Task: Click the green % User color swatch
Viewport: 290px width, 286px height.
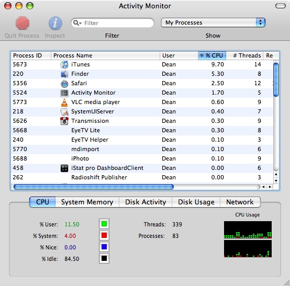Action: coord(104,224)
